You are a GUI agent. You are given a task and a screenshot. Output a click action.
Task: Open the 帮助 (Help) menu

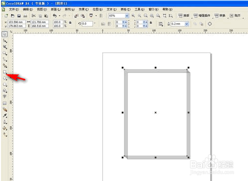[167, 9]
